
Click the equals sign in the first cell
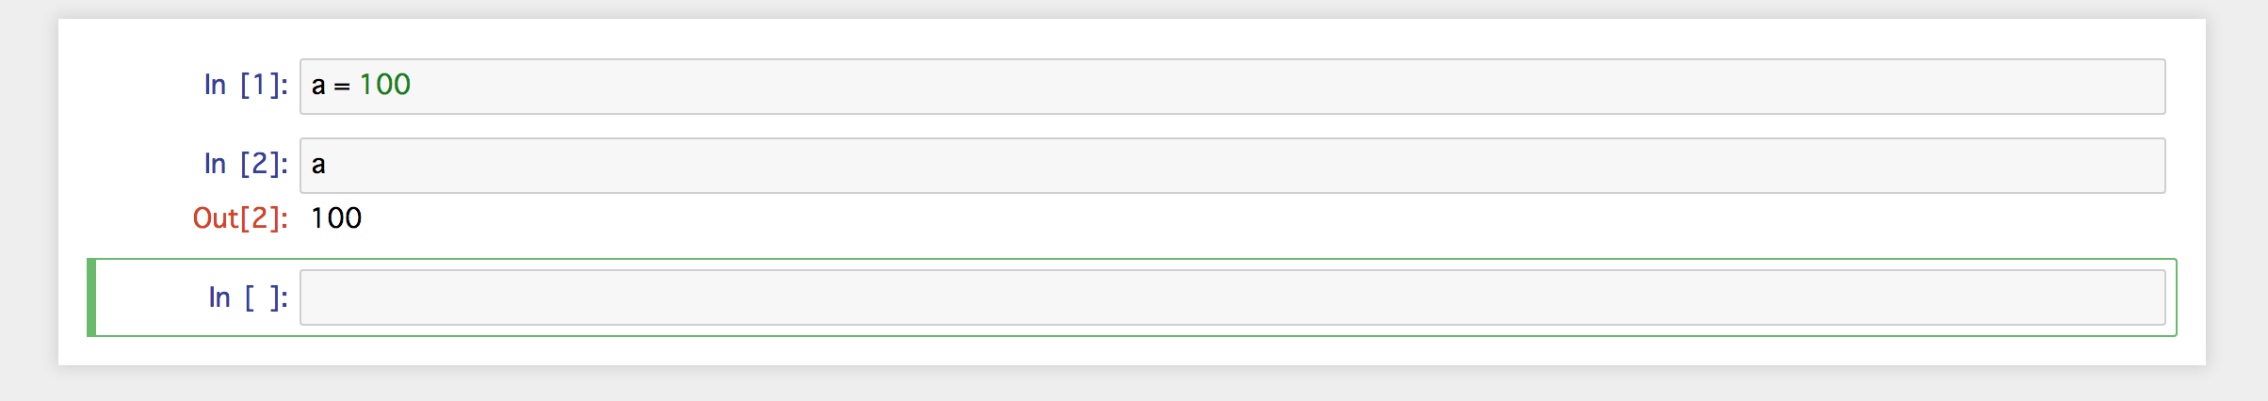[342, 87]
